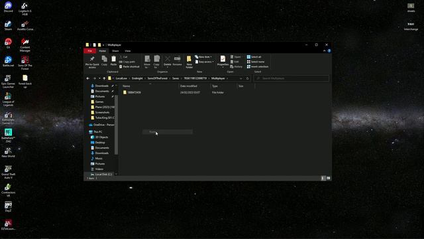Open the Steam desktop icon

(x=8, y=25)
